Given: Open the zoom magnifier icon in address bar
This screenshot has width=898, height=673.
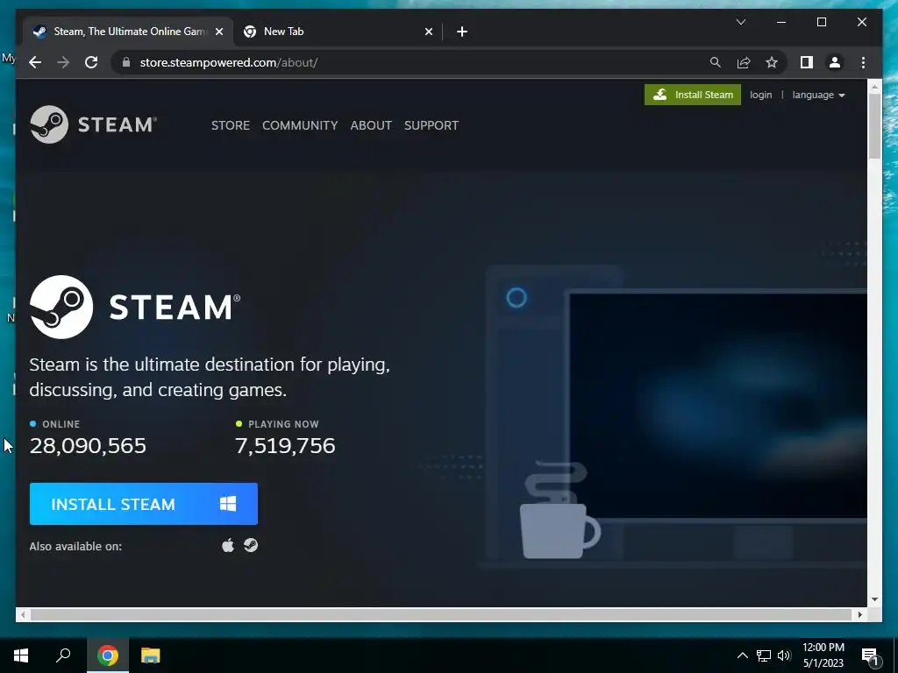Looking at the screenshot, I should click(x=716, y=62).
